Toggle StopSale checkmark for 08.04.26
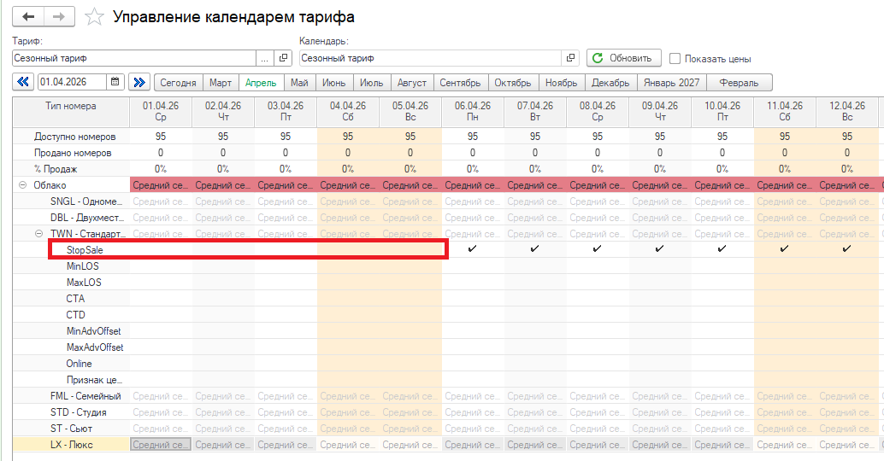 [598, 248]
